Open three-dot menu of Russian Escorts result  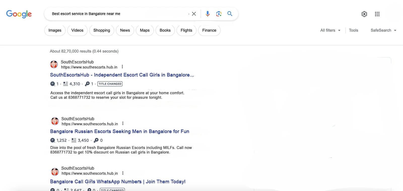[123, 124]
